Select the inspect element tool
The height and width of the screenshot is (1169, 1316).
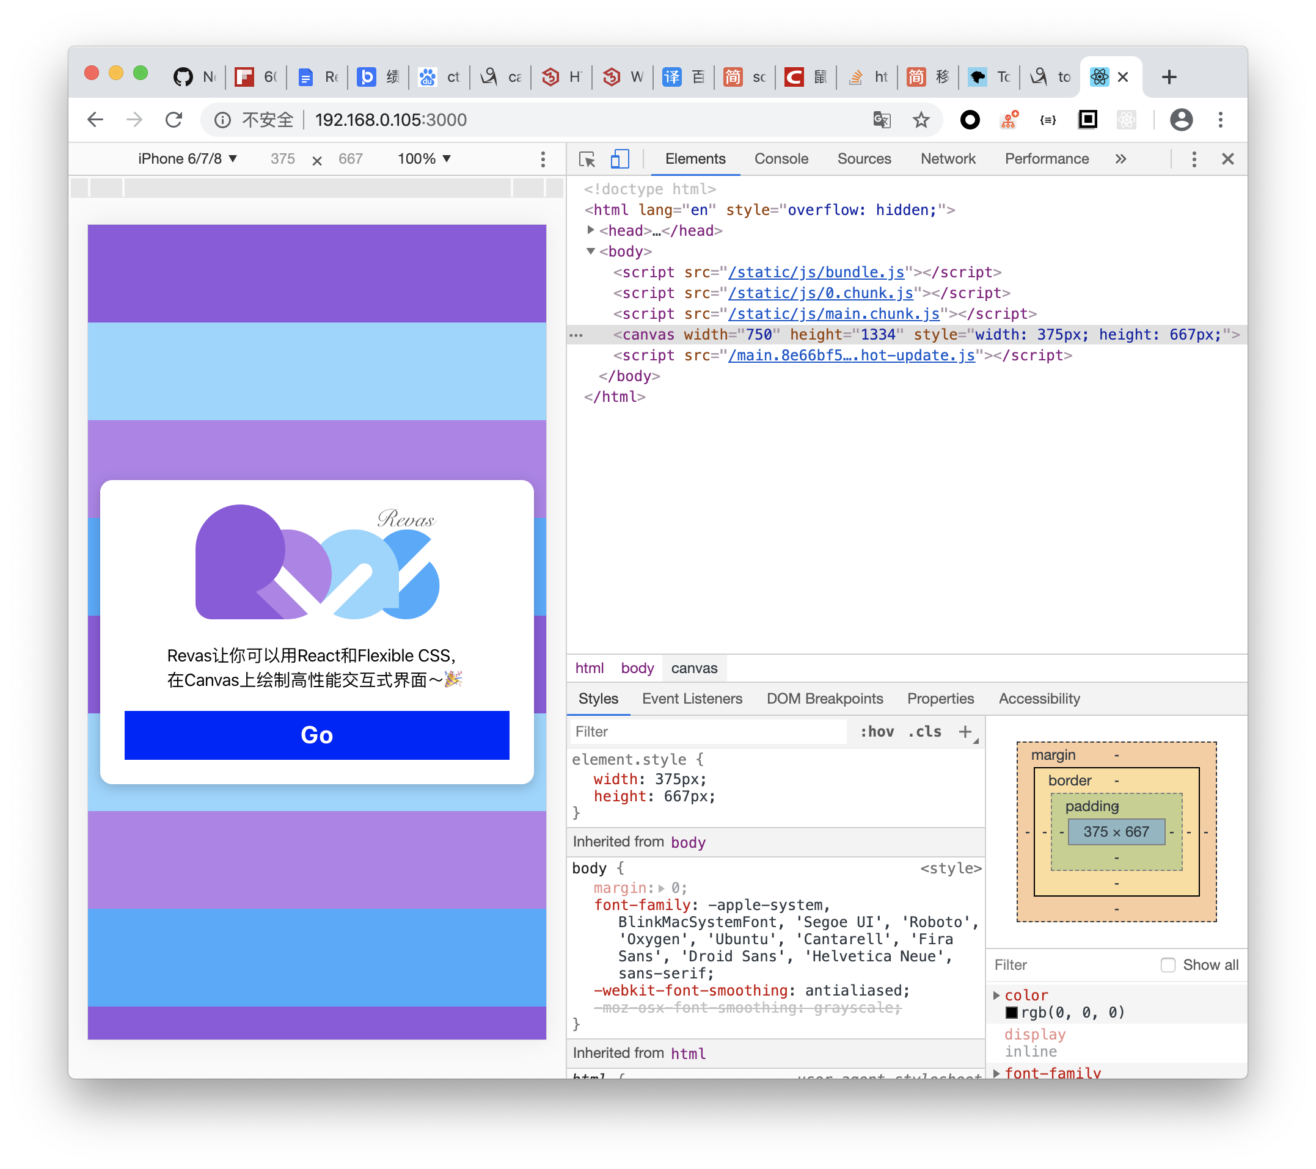pos(587,158)
